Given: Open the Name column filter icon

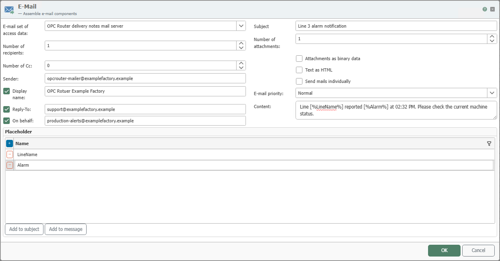Looking at the screenshot, I should (489, 144).
